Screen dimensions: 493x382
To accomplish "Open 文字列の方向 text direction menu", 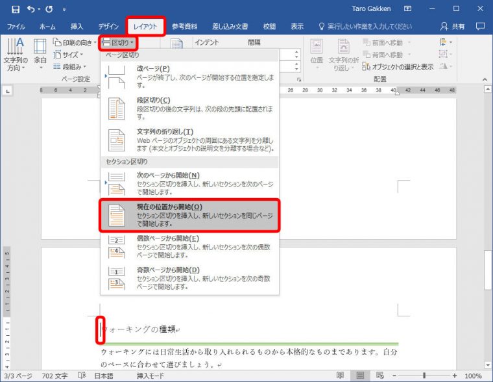I will click(x=16, y=54).
